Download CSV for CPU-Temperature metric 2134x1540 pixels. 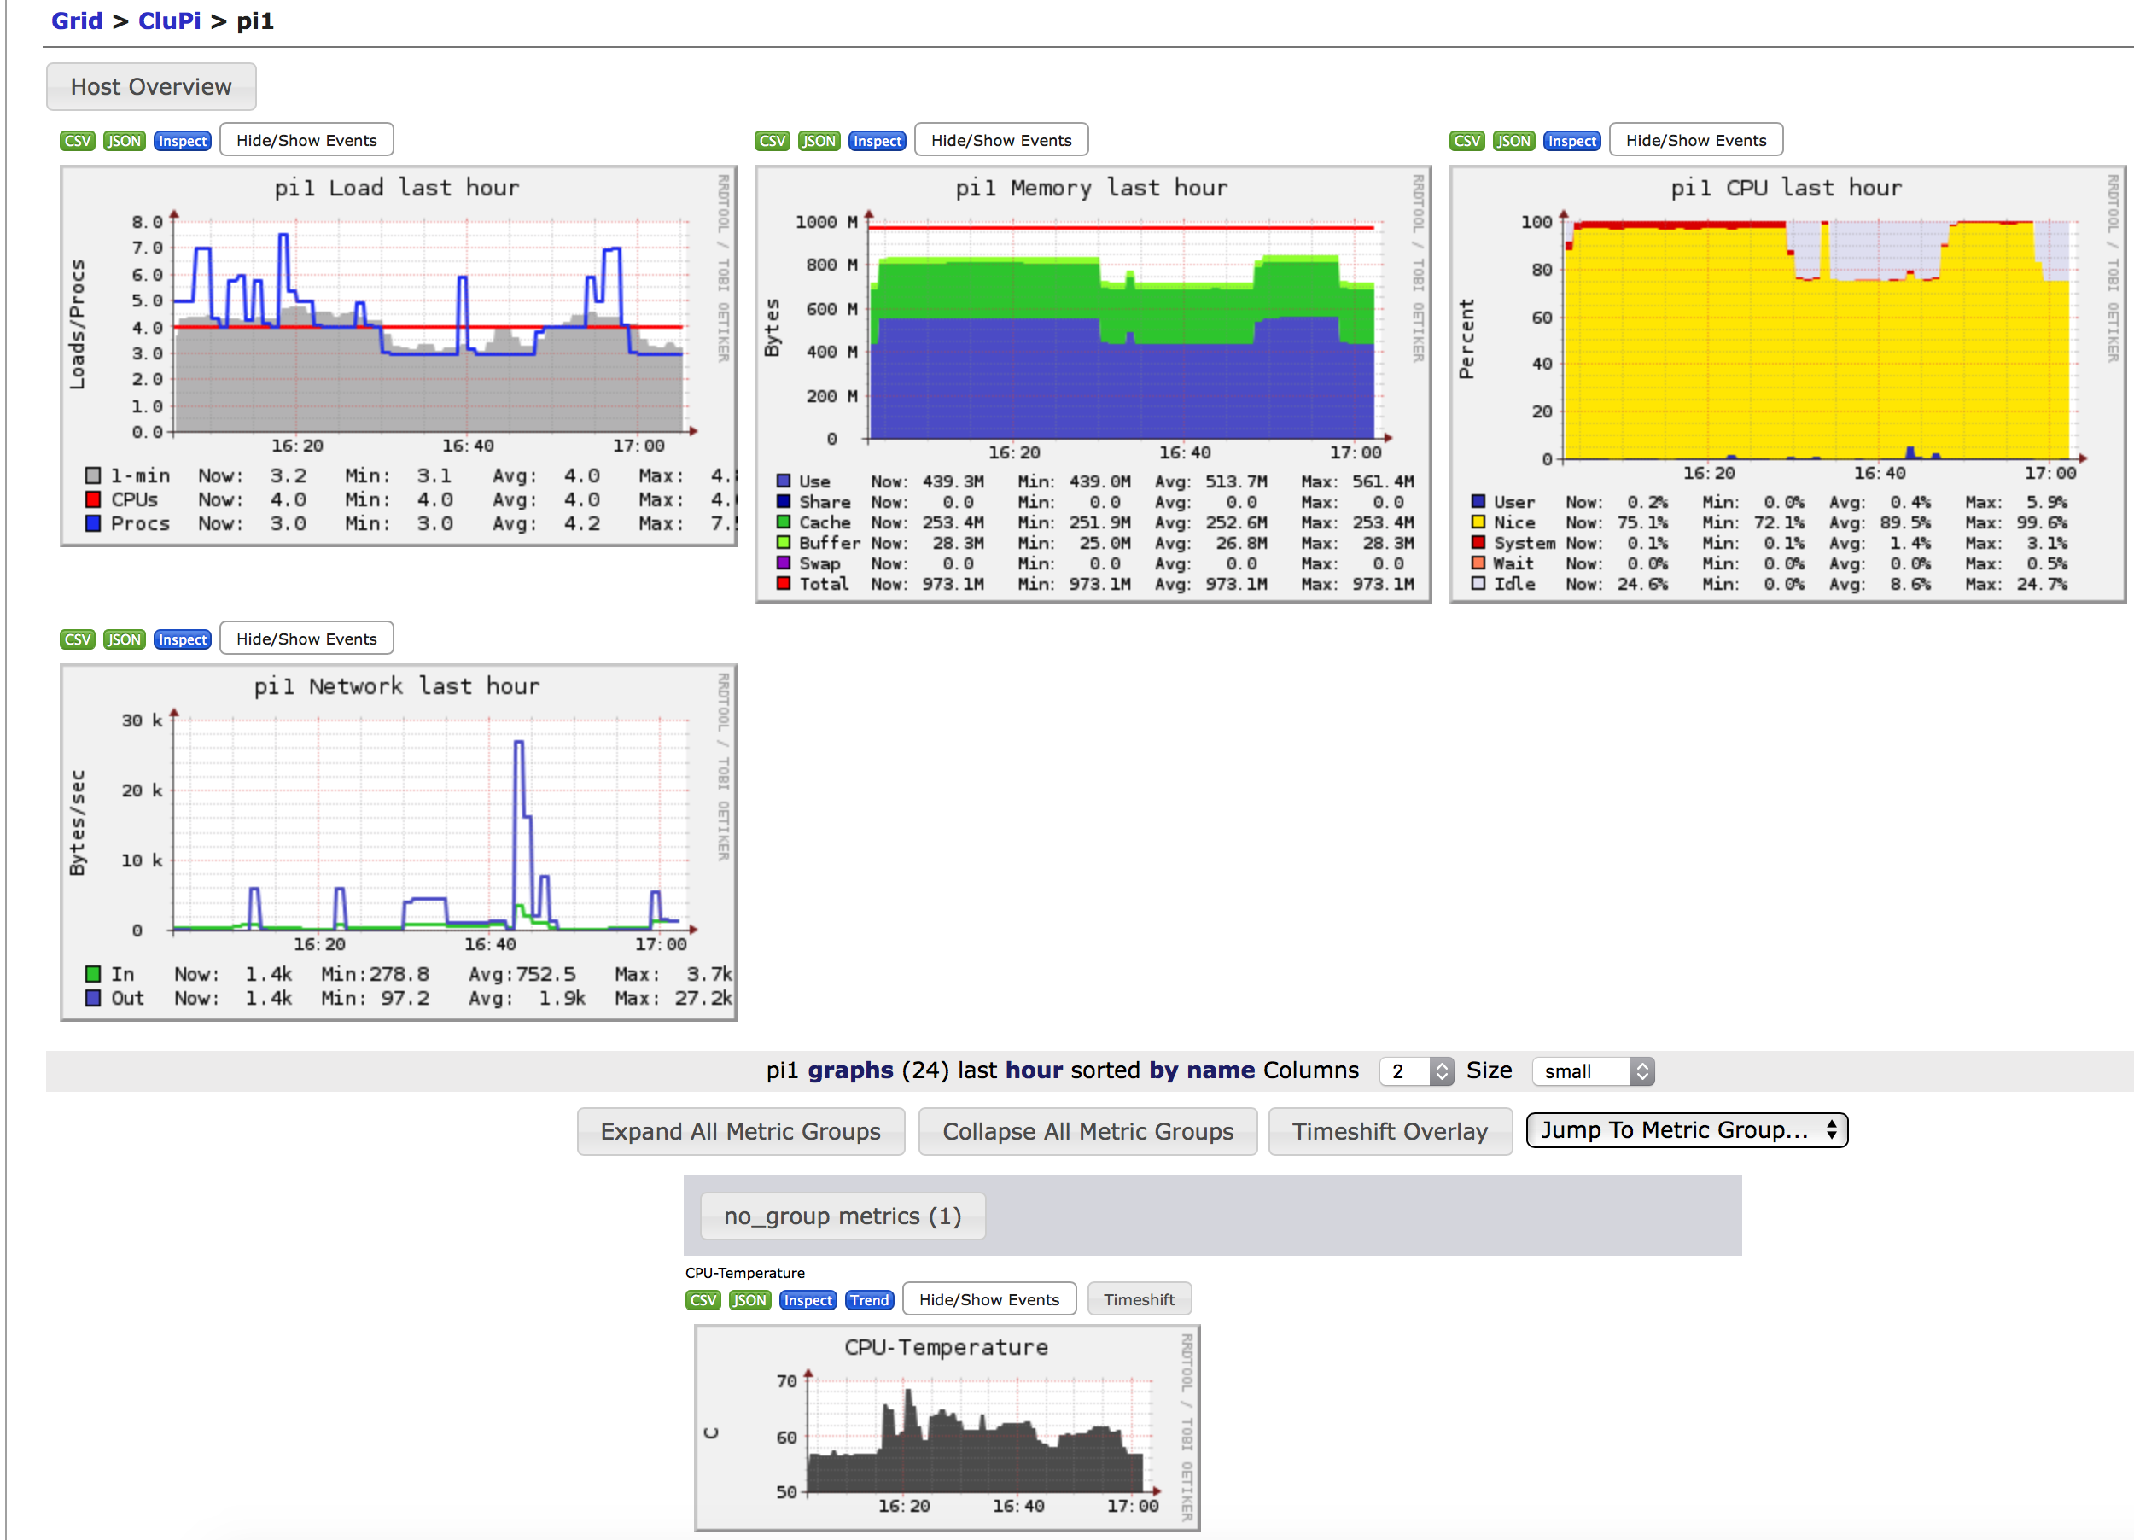(x=703, y=1299)
